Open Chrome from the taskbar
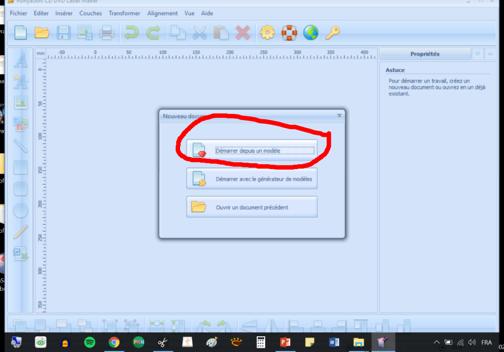Viewport: 504px width, 352px height. pos(114,342)
